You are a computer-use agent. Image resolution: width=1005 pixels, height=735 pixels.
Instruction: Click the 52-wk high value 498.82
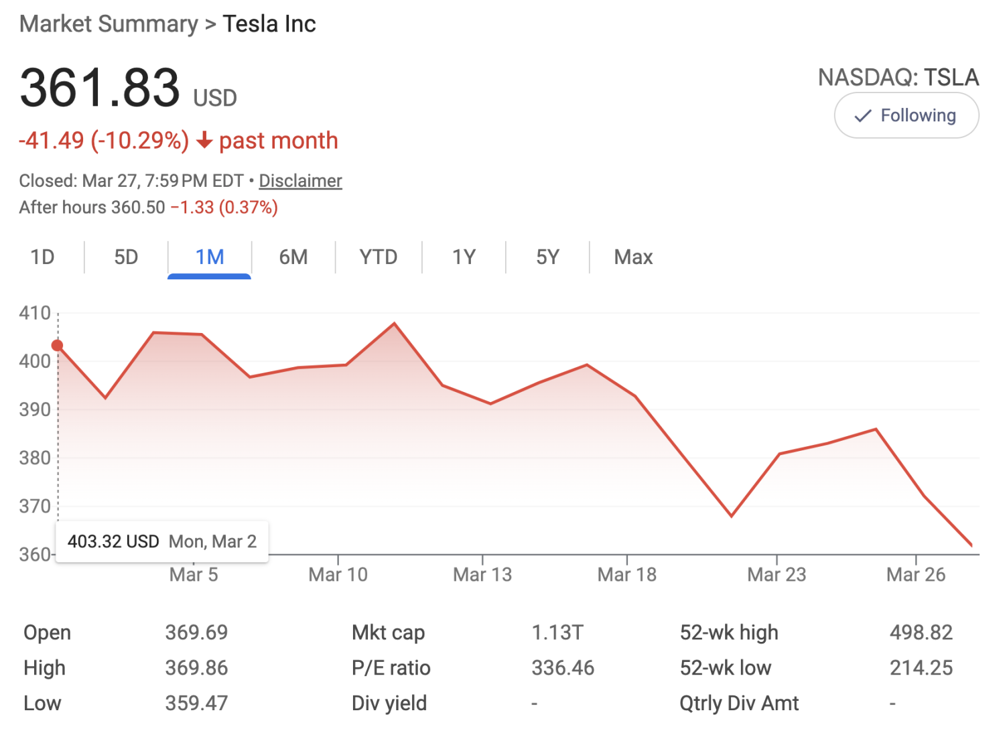click(923, 632)
